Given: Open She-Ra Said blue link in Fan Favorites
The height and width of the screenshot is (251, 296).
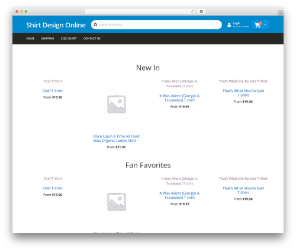Looking at the screenshot, I should 243,190.
